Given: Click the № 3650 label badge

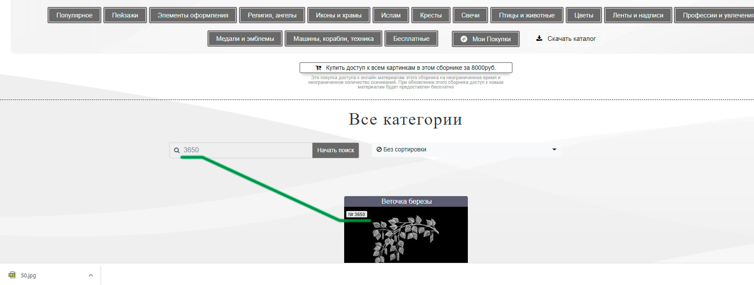Looking at the screenshot, I should pyautogui.click(x=357, y=214).
